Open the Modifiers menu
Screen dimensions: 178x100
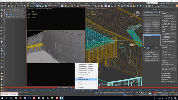pos(33,3)
